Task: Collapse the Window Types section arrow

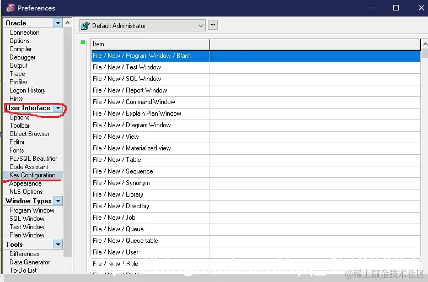Action: click(58, 201)
